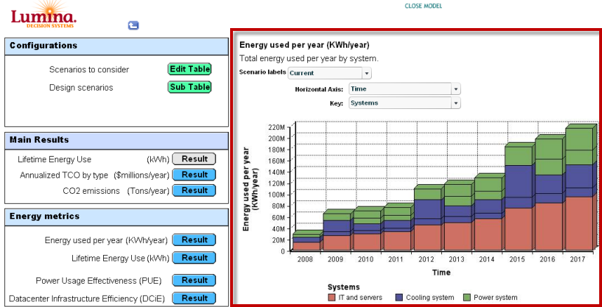
Task: Click Result for Energy used per year
Action: (194, 240)
